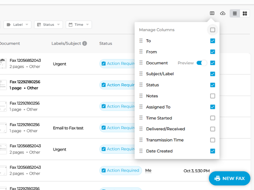The width and height of the screenshot is (254, 190).
Task: Click the NEW FAX button
Action: [x=230, y=178]
